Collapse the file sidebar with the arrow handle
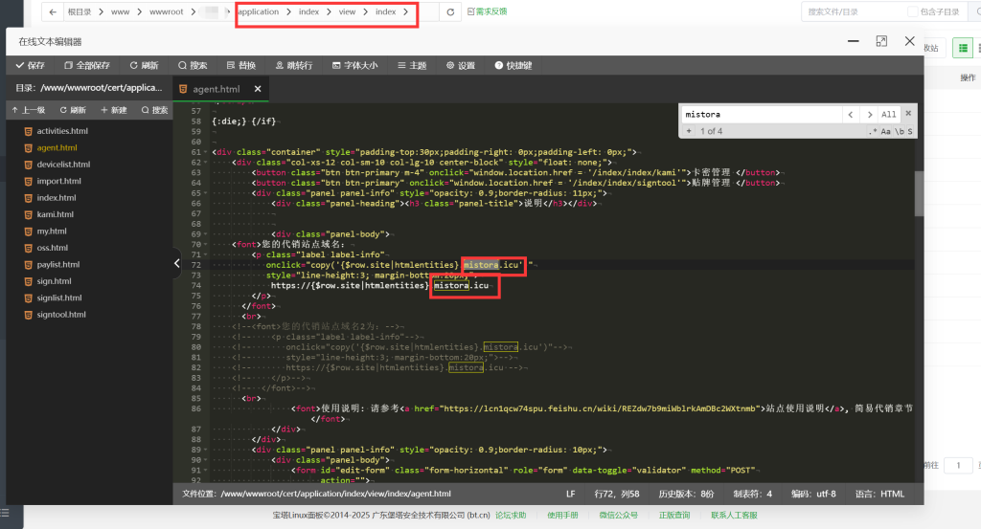 [176, 264]
